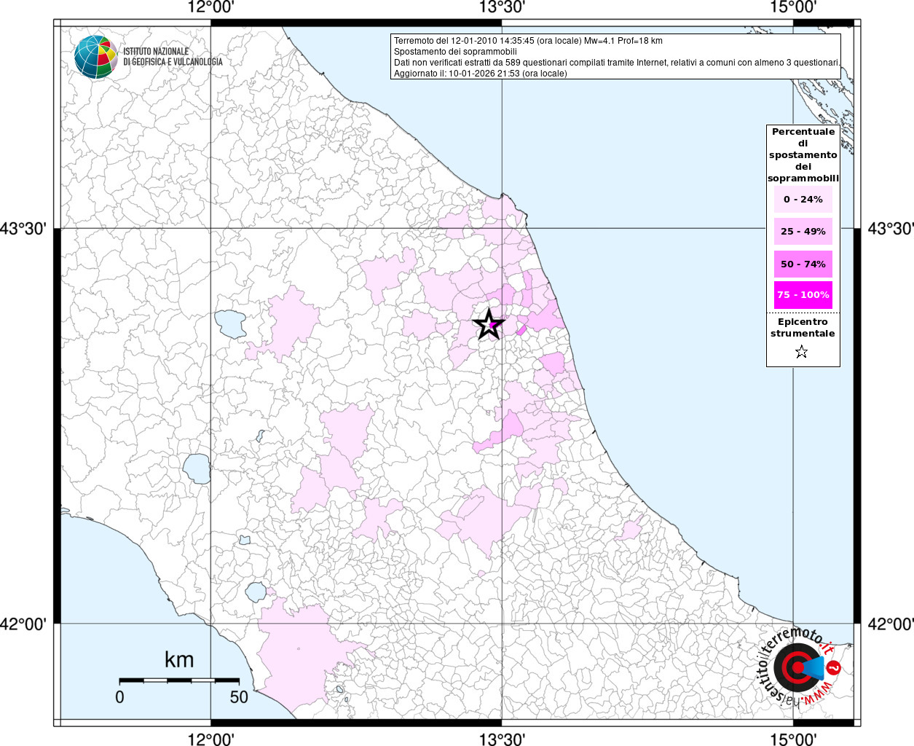Viewport: 914px width, 746px height.
Task: Click the epicenter star on the map
Action: 489,324
